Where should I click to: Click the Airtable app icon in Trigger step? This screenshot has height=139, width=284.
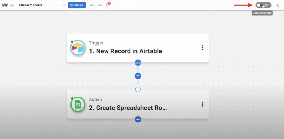pyautogui.click(x=78, y=48)
